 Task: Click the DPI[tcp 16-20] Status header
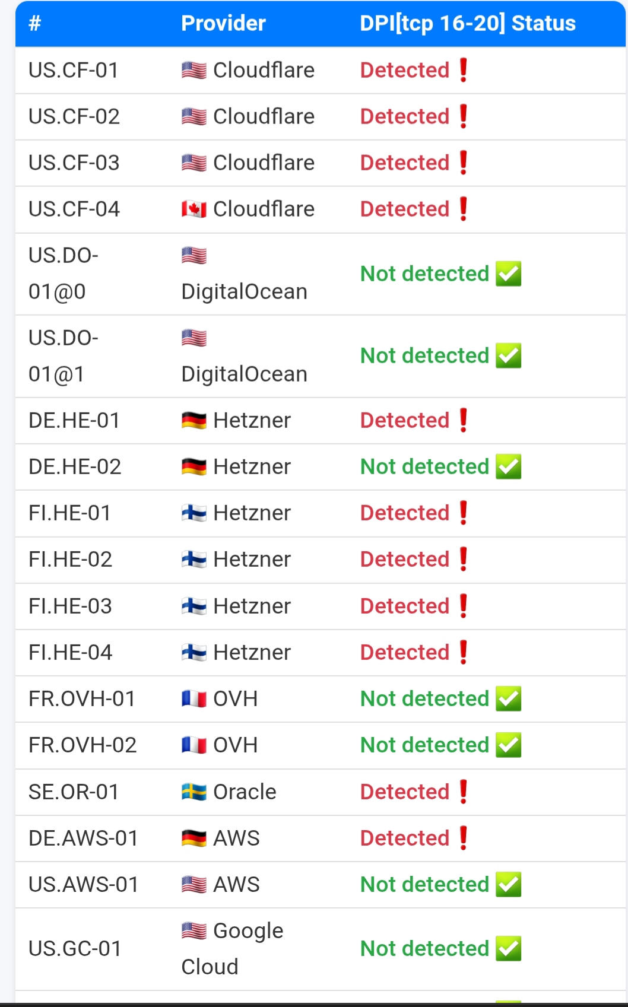(x=468, y=23)
